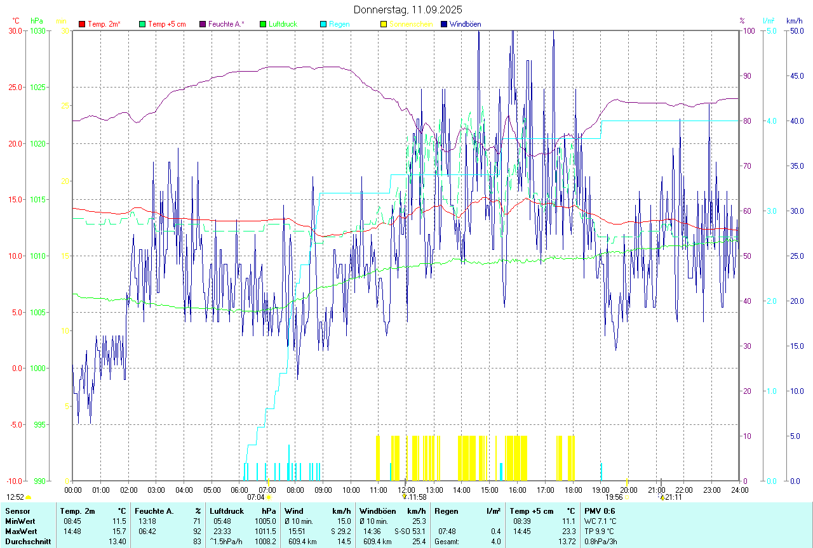Select the 11:58 solar noon marker
This screenshot has height=548, width=813.
(405, 497)
